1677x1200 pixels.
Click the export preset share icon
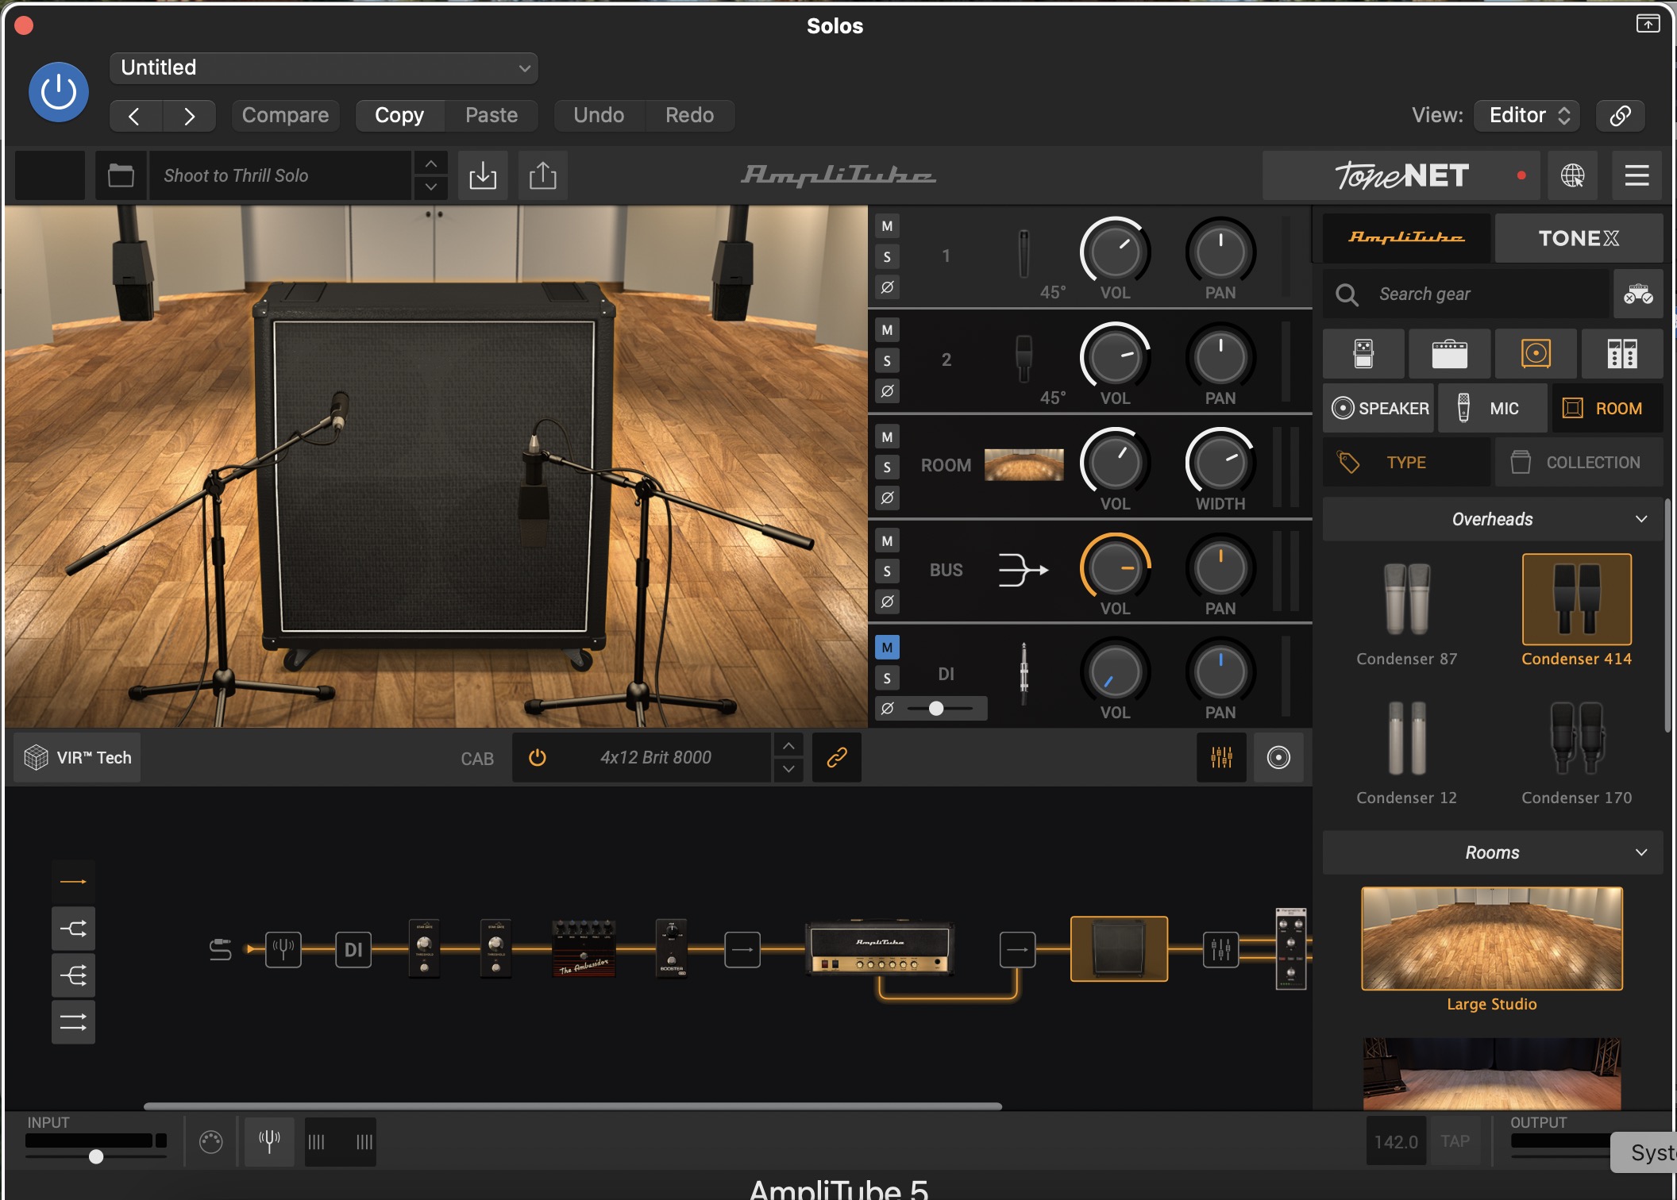coord(543,175)
